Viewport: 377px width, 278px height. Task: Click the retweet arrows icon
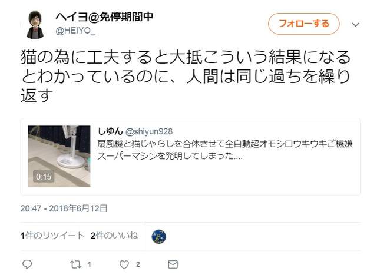pos(75,264)
